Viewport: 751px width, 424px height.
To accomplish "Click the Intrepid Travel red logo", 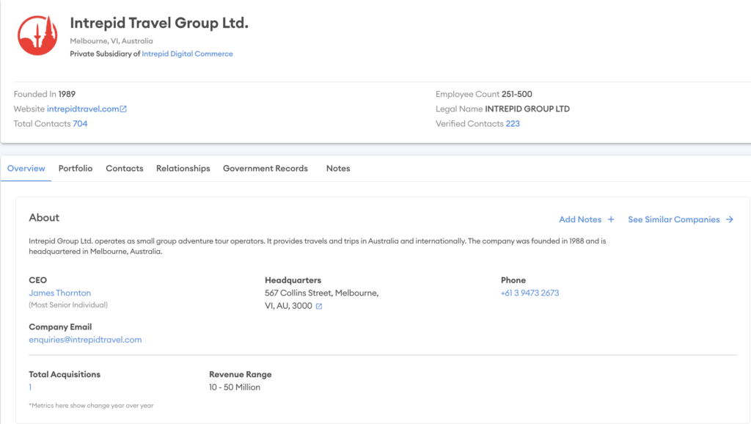I will (x=37, y=35).
